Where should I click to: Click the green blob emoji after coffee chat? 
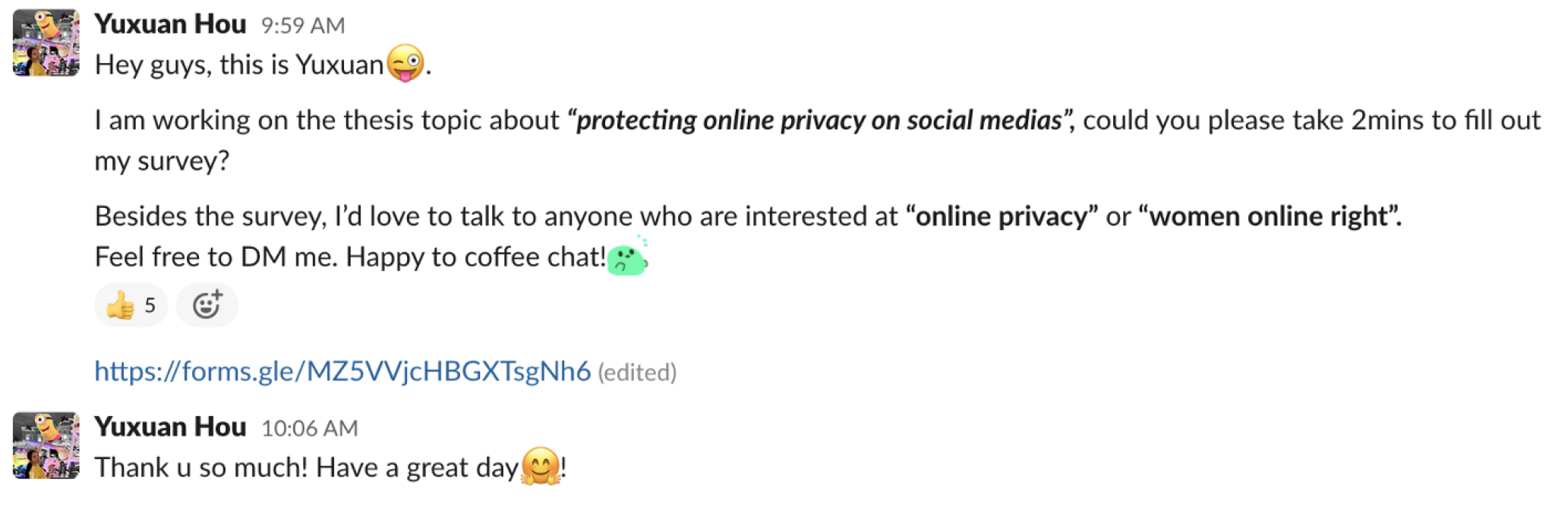tap(628, 258)
